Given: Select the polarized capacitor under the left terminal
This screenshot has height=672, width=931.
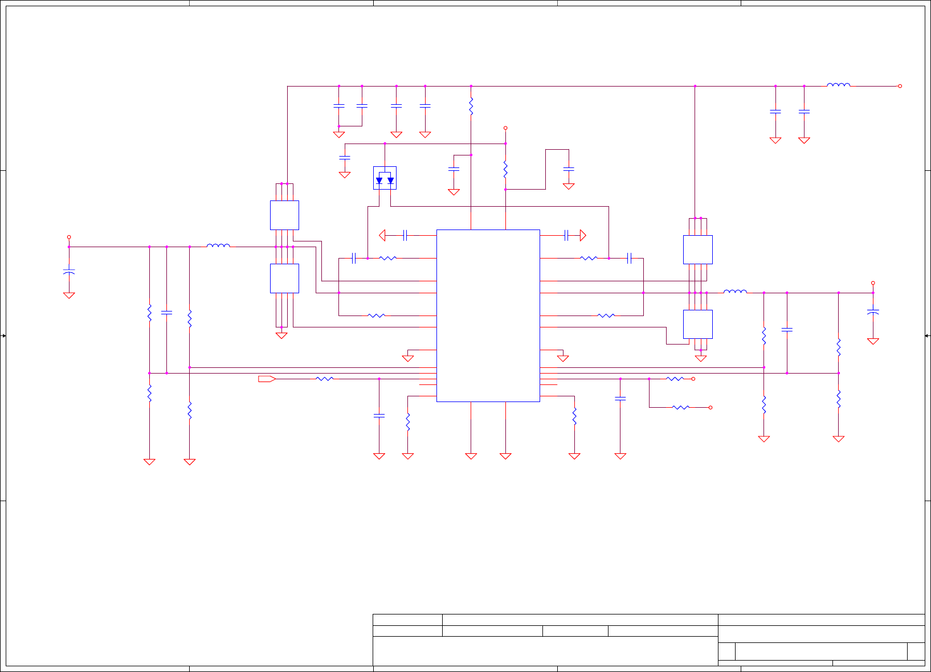Looking at the screenshot, I should tap(69, 272).
